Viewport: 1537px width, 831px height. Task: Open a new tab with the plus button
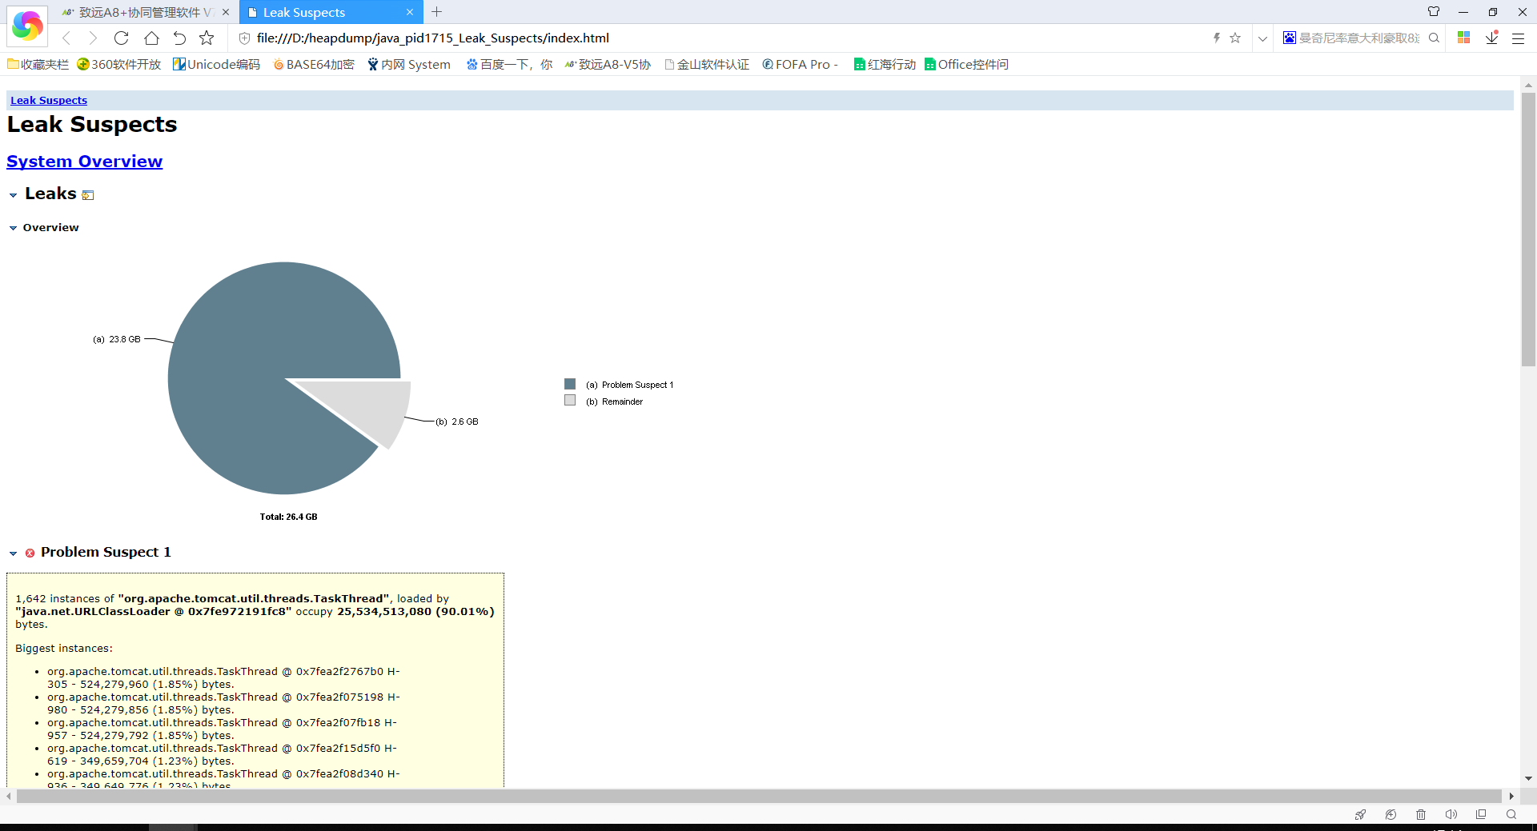pyautogui.click(x=436, y=12)
